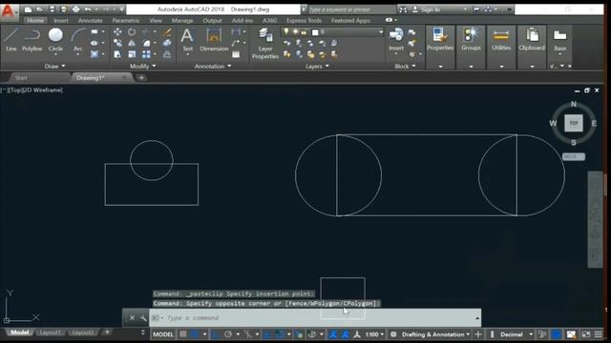The width and height of the screenshot is (611, 343).
Task: Click the Save icon in quick access toolbar
Action: coord(52,10)
